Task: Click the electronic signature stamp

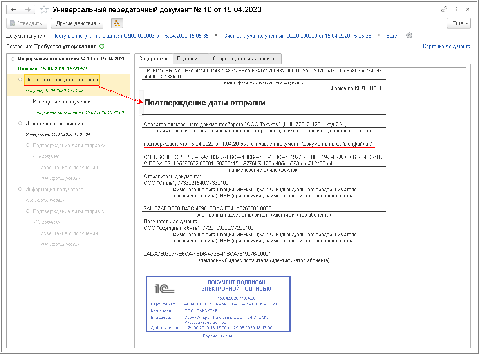Action: [x=218, y=304]
